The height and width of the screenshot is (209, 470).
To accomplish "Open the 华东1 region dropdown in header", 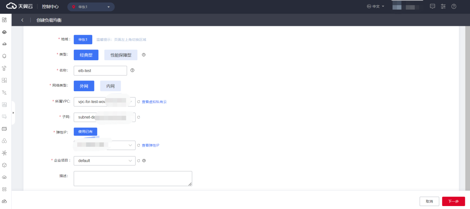I will [91, 7].
